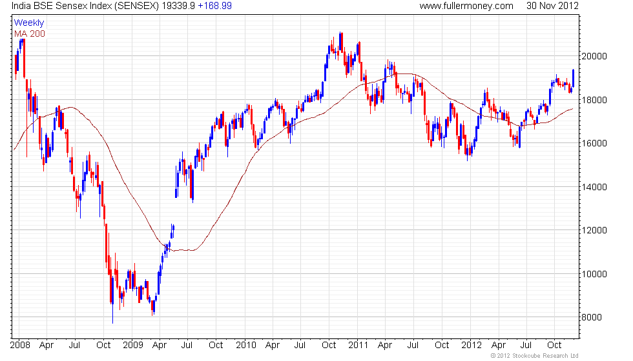The image size is (633, 361).
Task: Click the 18000 price axis label
Action: pyautogui.click(x=594, y=100)
